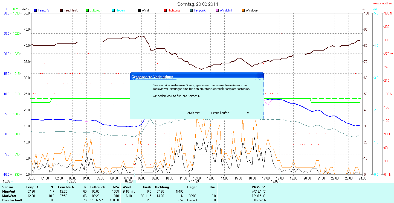
Task: Click the dark brown Feuchte A. legend square
Action: 61,10
